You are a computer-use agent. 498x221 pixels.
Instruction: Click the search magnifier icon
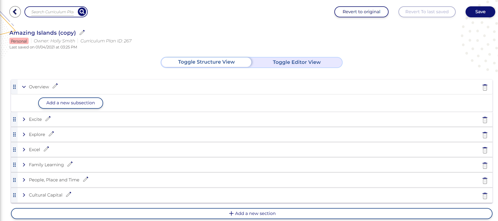coord(82,12)
